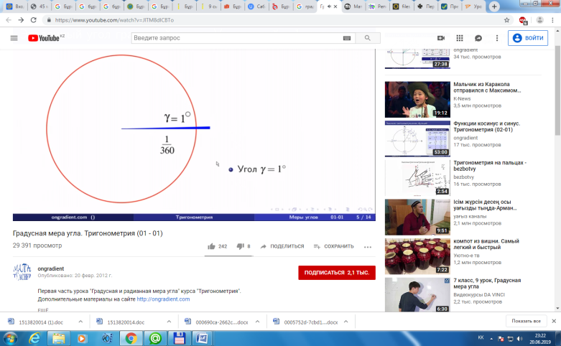Viewport: 561px width, 346px height.
Task: Switch to the Уро browser tab
Action: 473,6
